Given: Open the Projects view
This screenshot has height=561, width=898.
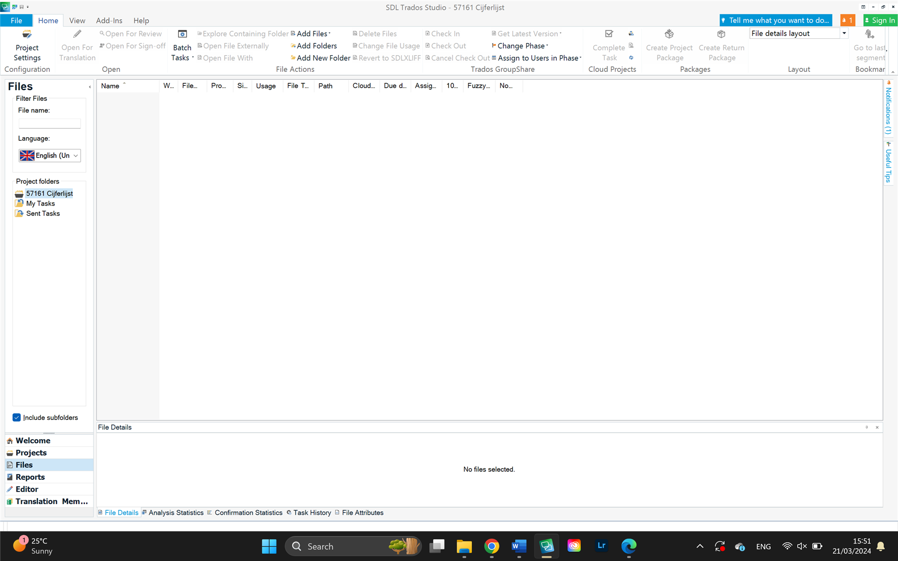Looking at the screenshot, I should pos(49,453).
